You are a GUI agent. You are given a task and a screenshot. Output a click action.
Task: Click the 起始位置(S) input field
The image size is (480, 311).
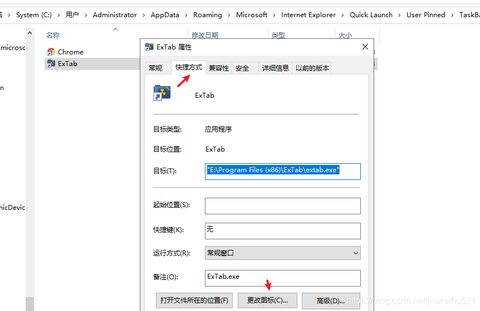click(282, 206)
